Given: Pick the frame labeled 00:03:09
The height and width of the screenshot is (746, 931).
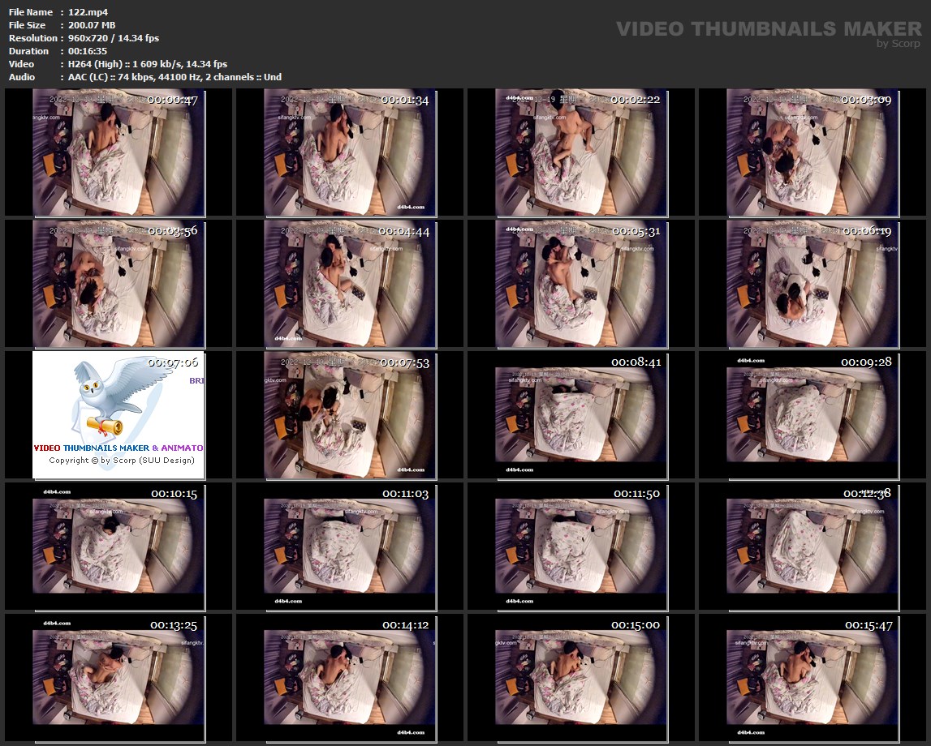Looking at the screenshot, I should click(x=812, y=152).
